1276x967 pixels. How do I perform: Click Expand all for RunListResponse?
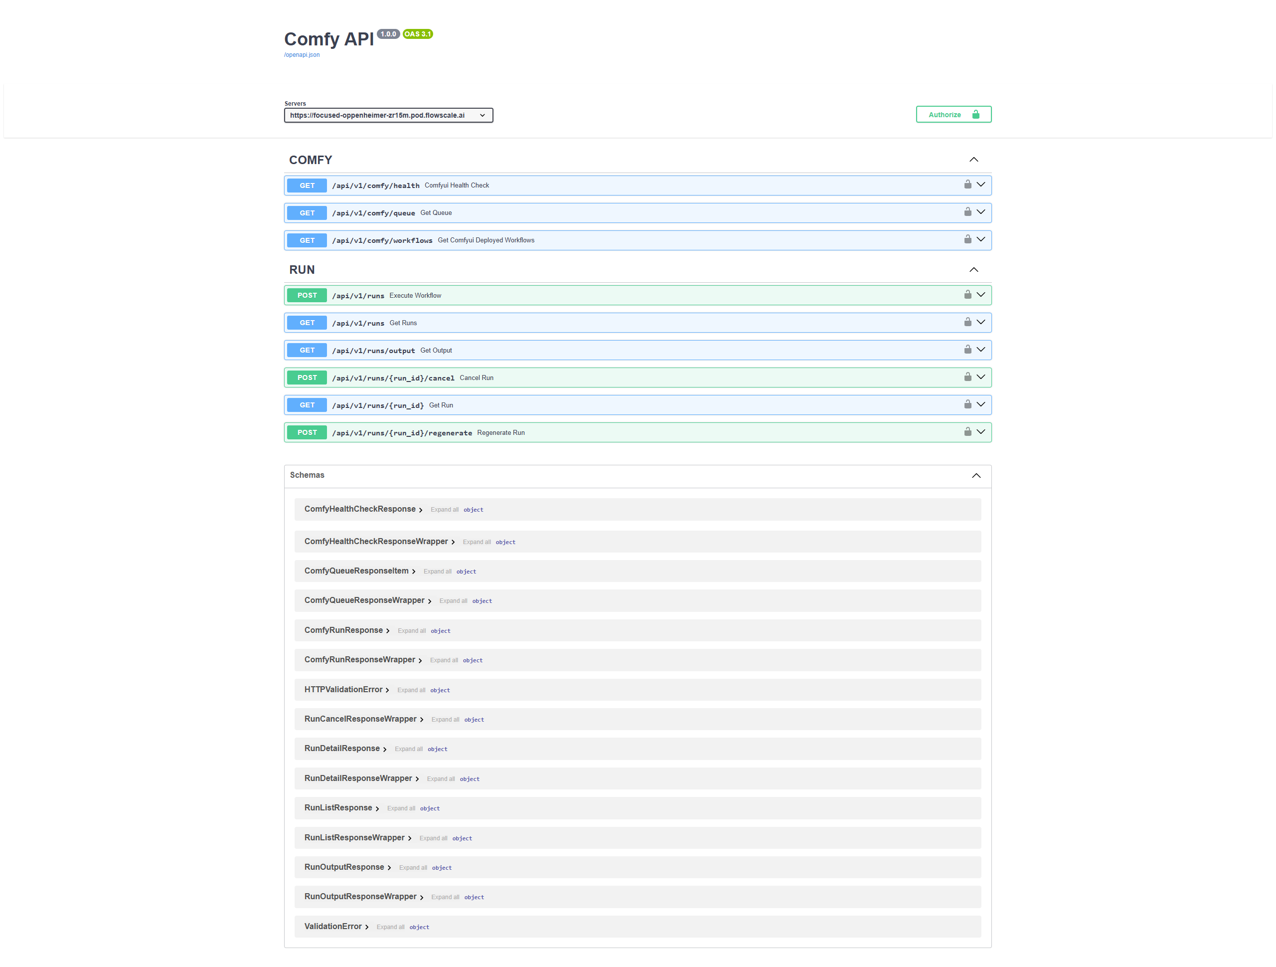click(401, 809)
